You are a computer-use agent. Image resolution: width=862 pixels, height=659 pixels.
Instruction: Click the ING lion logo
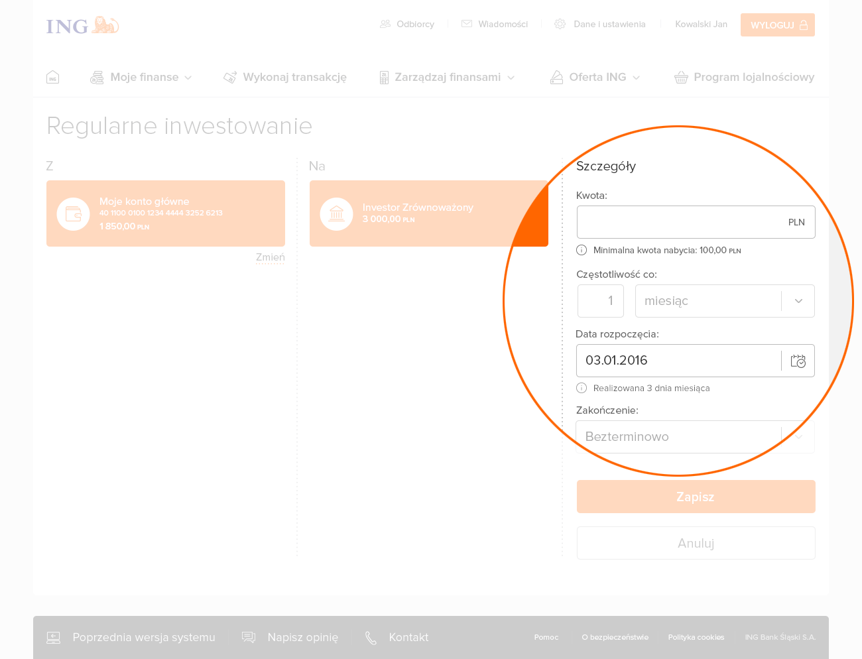click(82, 25)
